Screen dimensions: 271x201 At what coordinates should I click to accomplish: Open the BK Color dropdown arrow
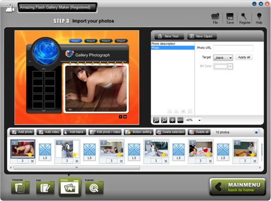pos(230,66)
